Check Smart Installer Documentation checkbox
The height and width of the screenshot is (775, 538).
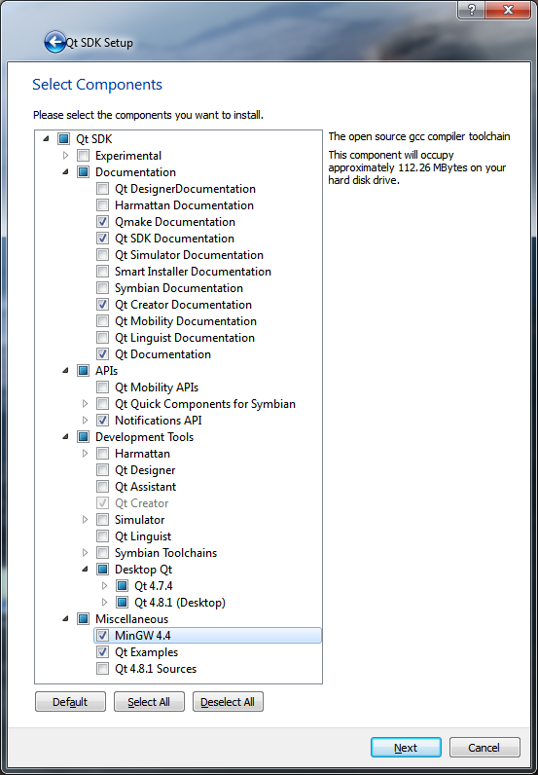(102, 272)
